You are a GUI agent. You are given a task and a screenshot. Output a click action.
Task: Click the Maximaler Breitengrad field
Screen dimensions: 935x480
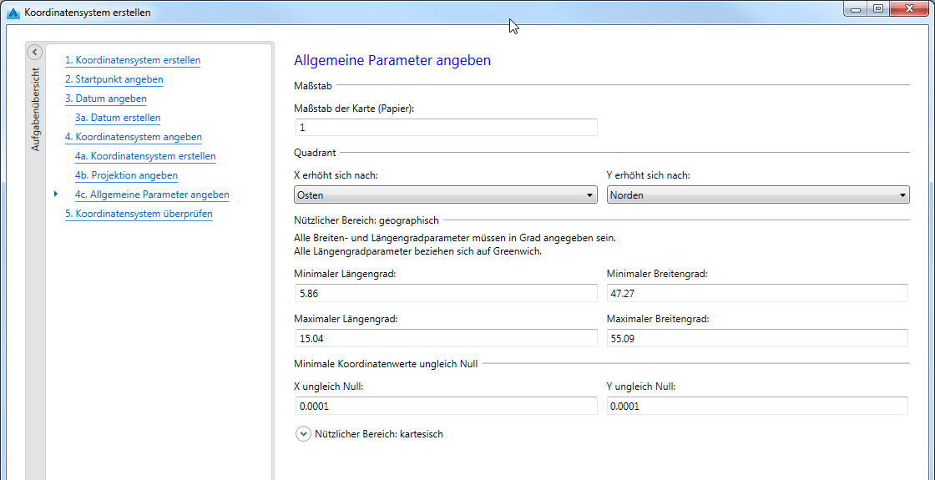pyautogui.click(x=756, y=338)
